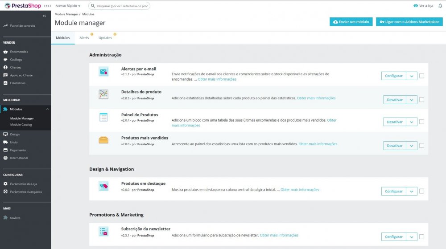Viewport: 446px width, 249px height.
Task: Click the Painel de Produtos module icon
Action: click(x=103, y=117)
